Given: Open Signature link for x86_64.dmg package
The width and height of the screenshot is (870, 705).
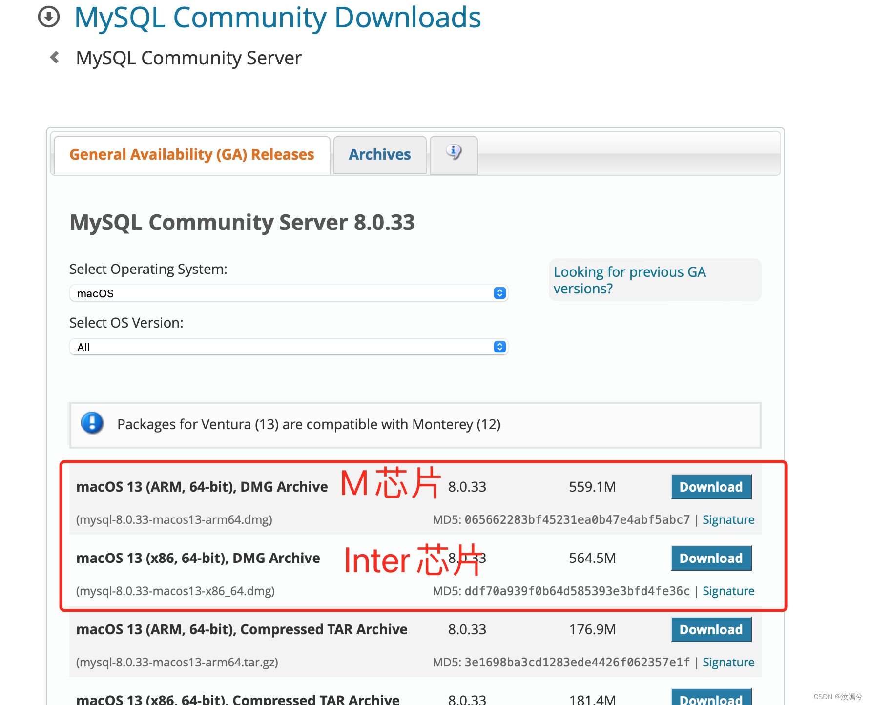Looking at the screenshot, I should [728, 591].
